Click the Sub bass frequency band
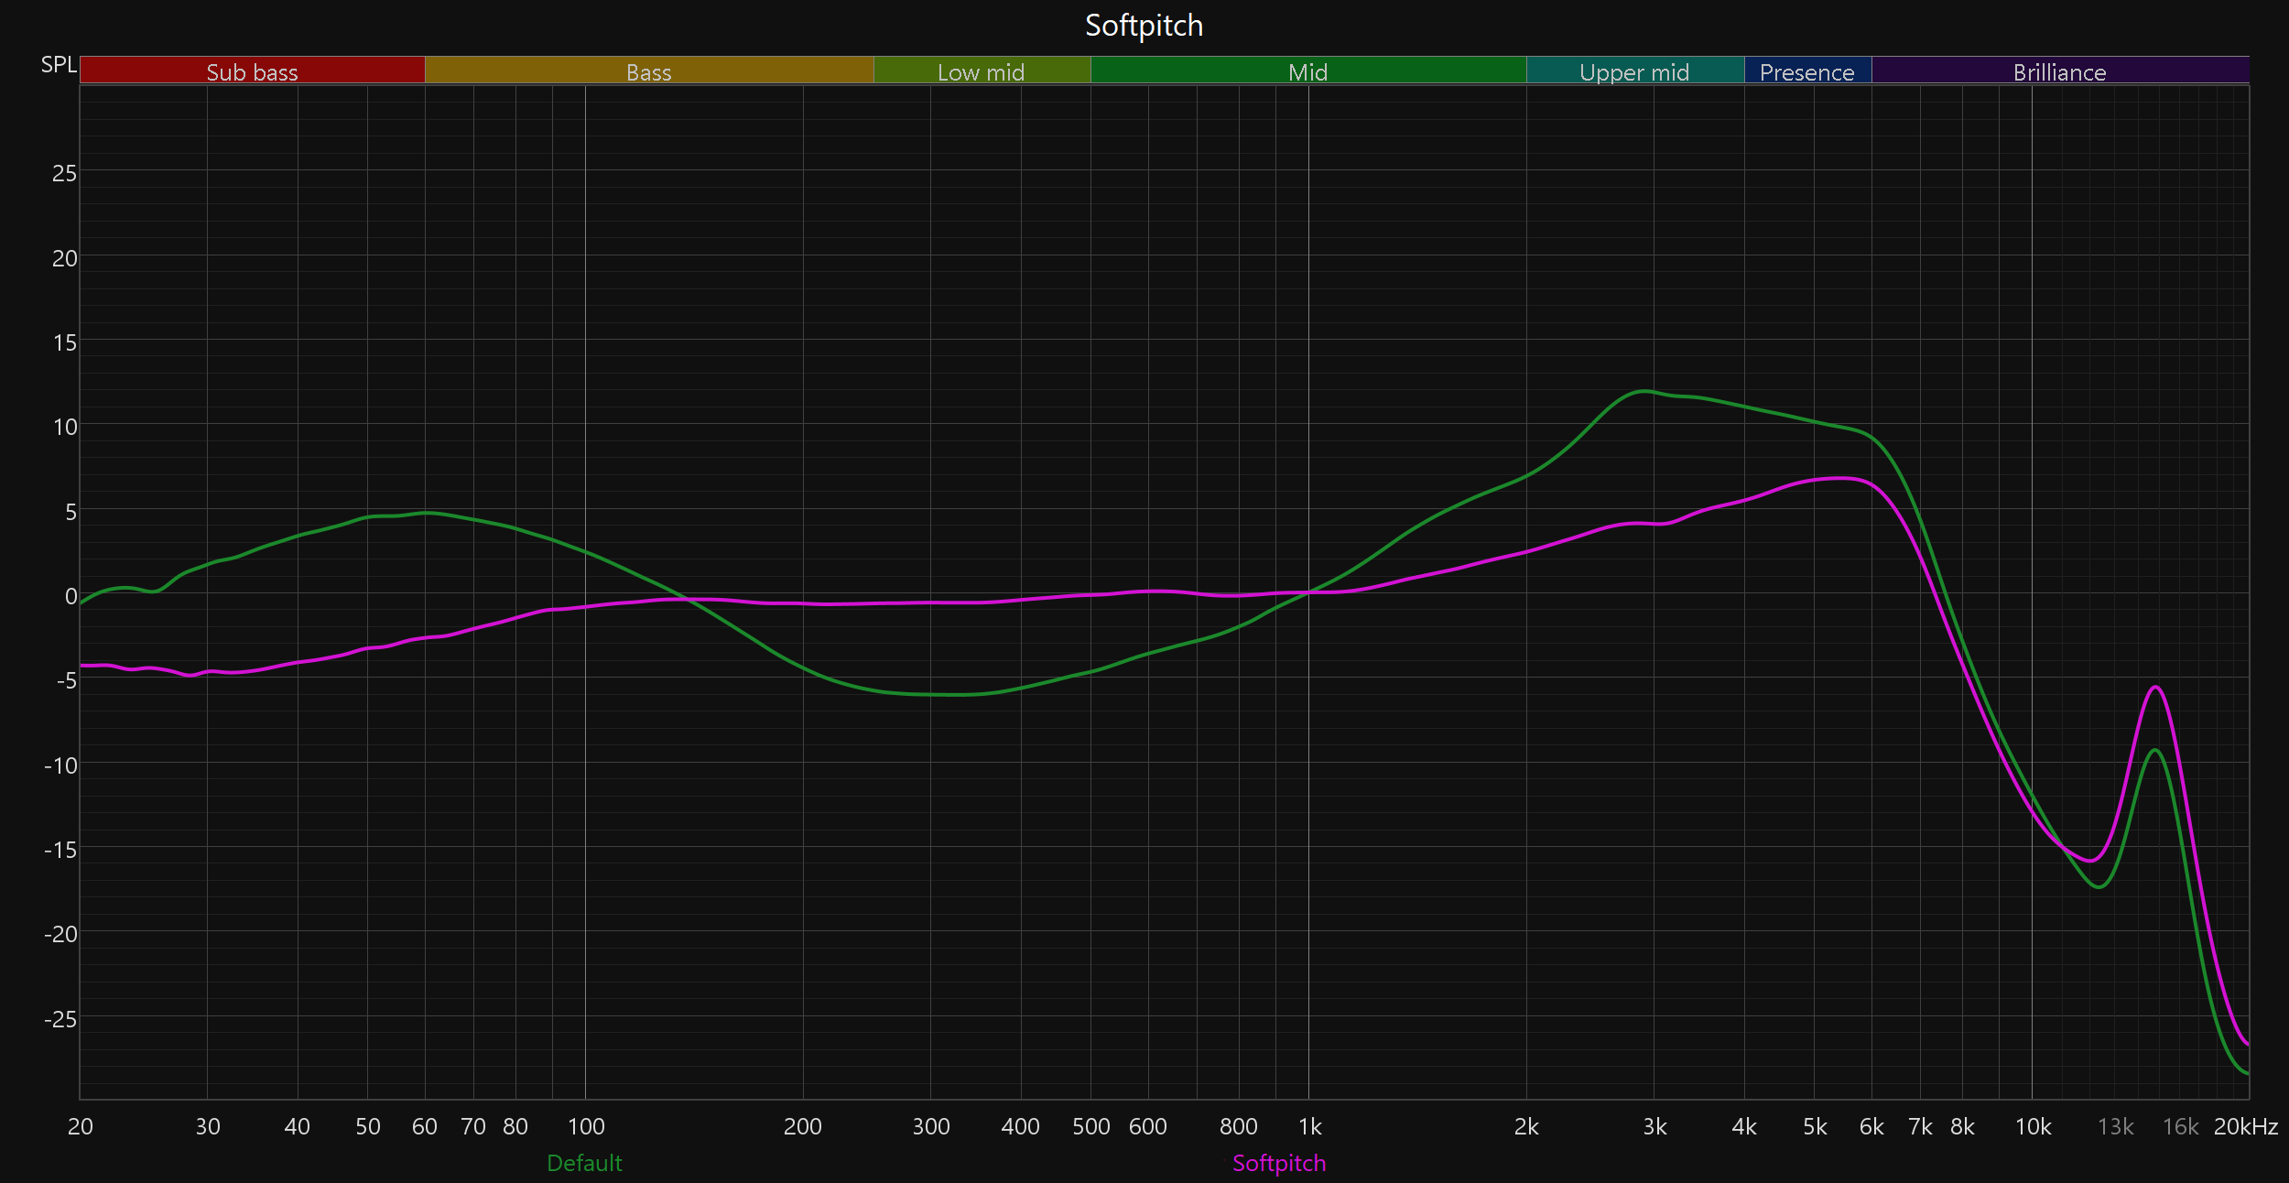 point(252,71)
